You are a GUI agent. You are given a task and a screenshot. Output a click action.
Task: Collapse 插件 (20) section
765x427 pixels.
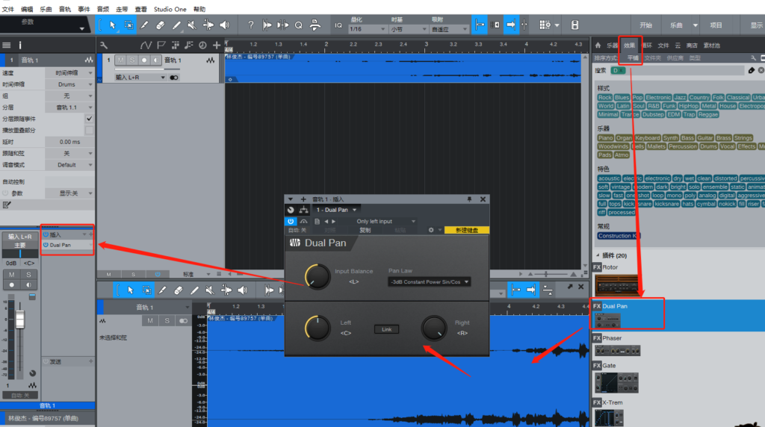pyautogui.click(x=598, y=255)
